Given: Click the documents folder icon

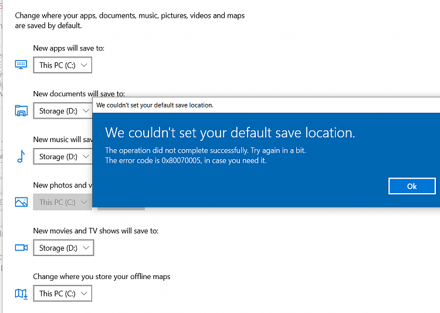Looking at the screenshot, I should click(x=21, y=110).
